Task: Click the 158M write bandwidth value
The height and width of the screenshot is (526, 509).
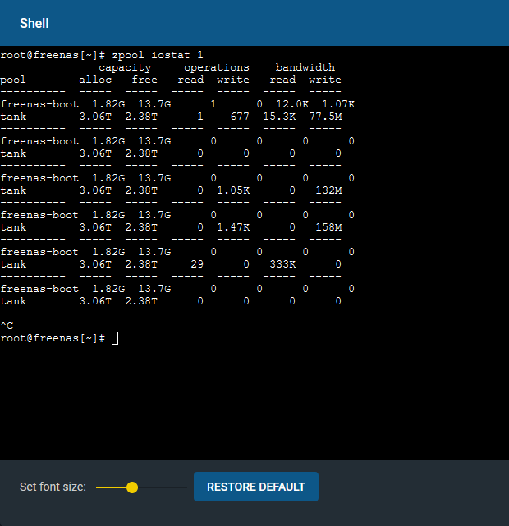Action: tap(328, 227)
